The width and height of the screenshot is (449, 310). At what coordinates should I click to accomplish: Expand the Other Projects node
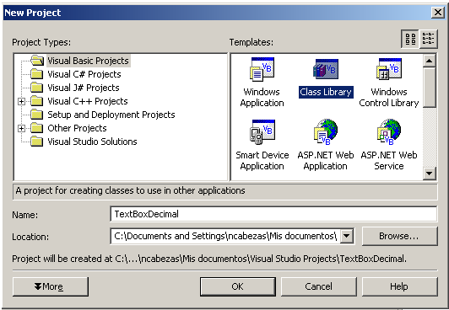tap(21, 128)
